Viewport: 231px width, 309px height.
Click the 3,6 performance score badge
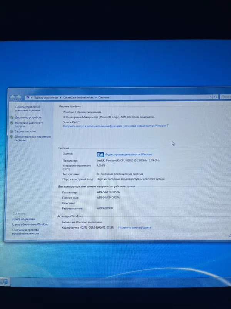[x=100, y=154]
